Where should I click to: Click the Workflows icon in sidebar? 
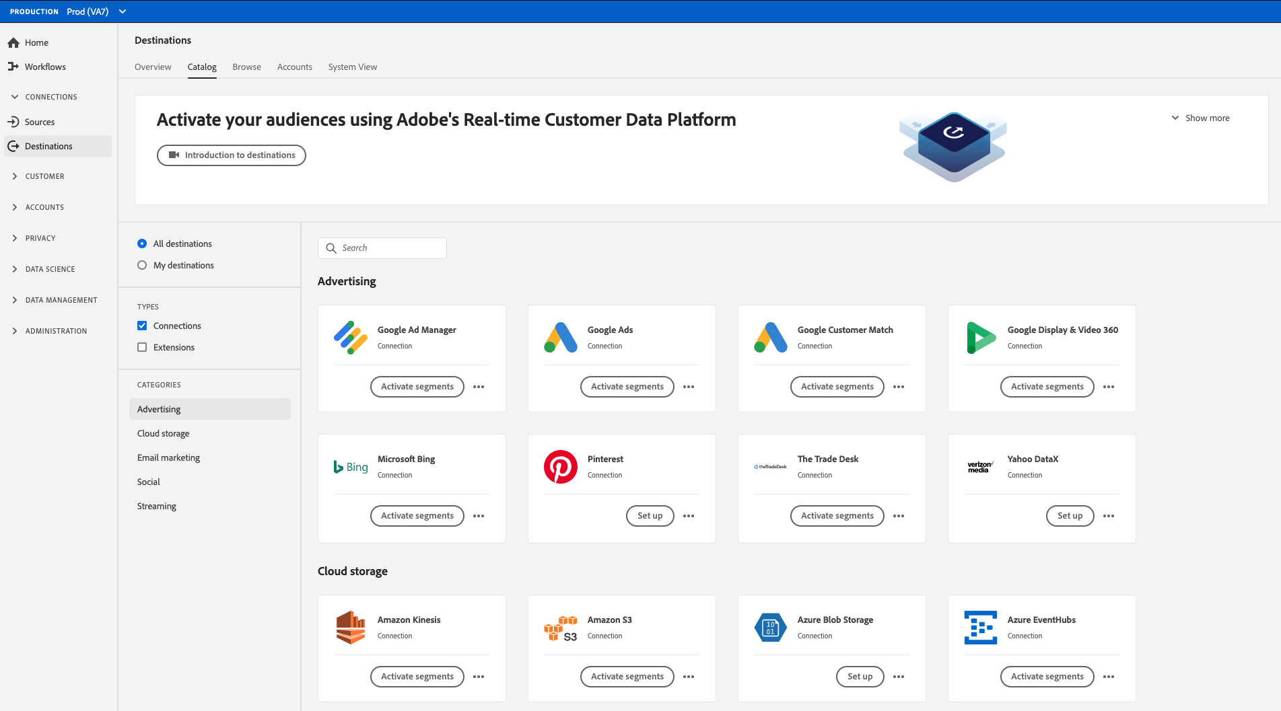click(13, 67)
